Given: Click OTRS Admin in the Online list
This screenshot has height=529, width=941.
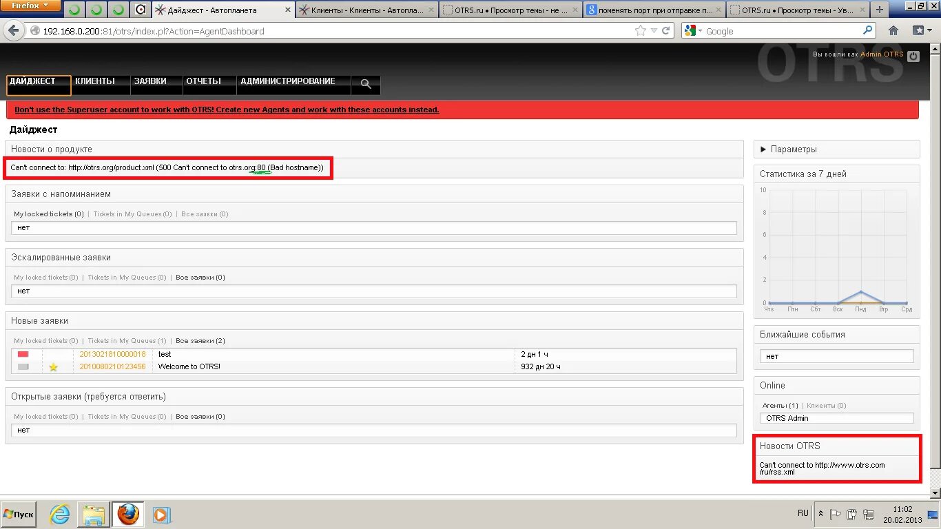Looking at the screenshot, I should pyautogui.click(x=787, y=418).
